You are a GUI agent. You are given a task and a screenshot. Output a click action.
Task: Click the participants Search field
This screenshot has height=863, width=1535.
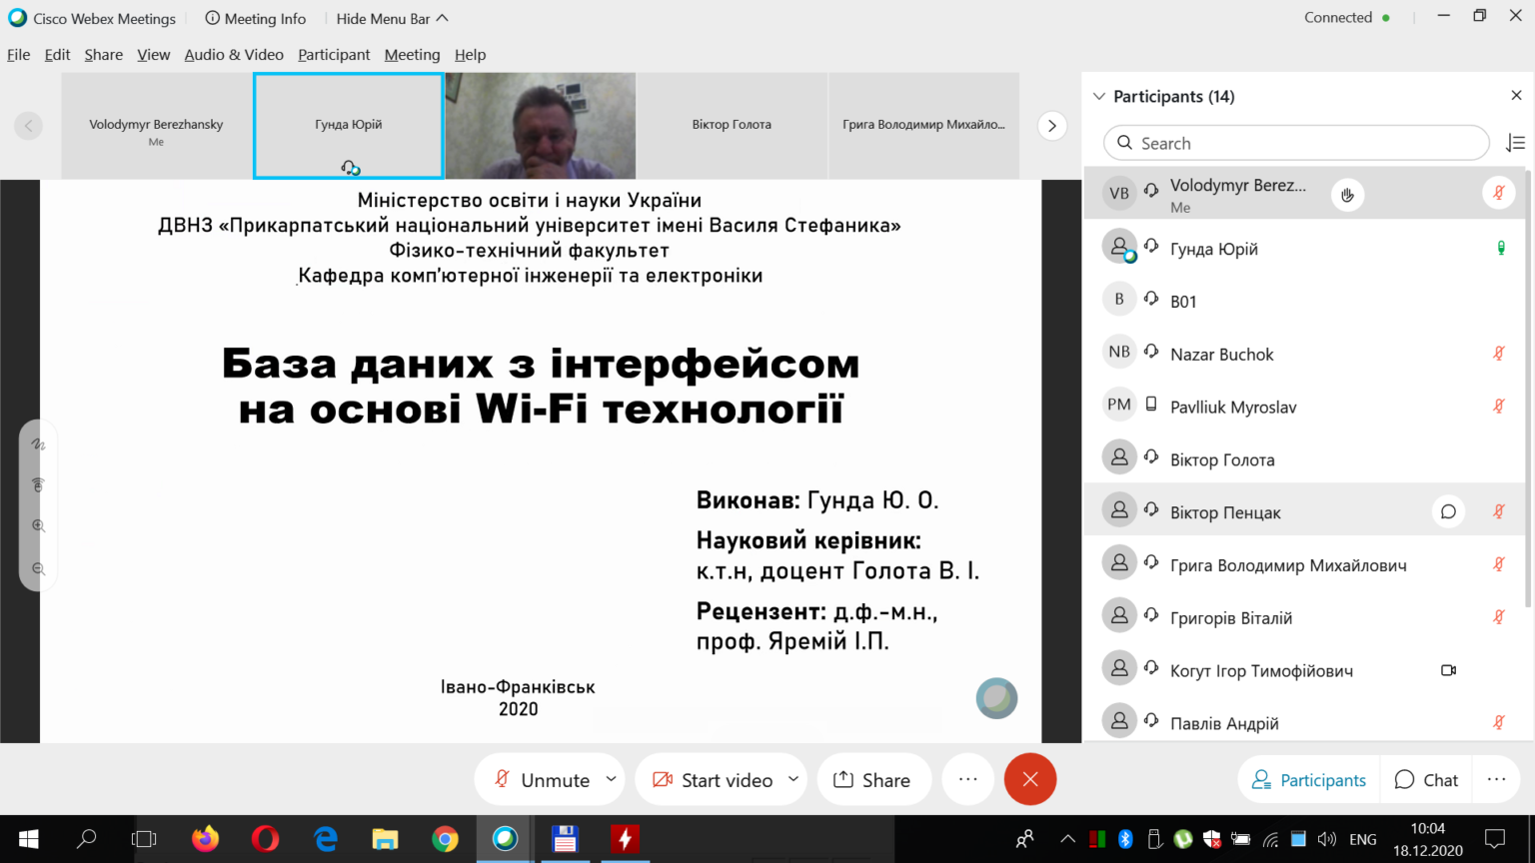1296,143
